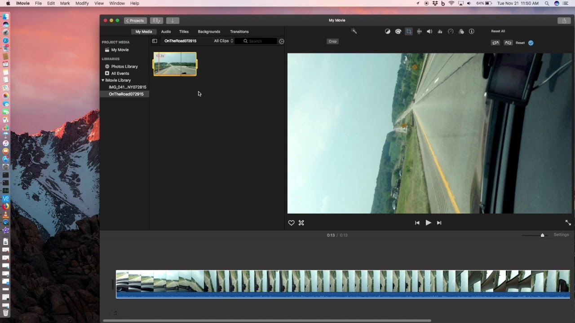The height and width of the screenshot is (323, 575).
Task: Open the Dropbox menu bar icon
Action: click(435, 3)
